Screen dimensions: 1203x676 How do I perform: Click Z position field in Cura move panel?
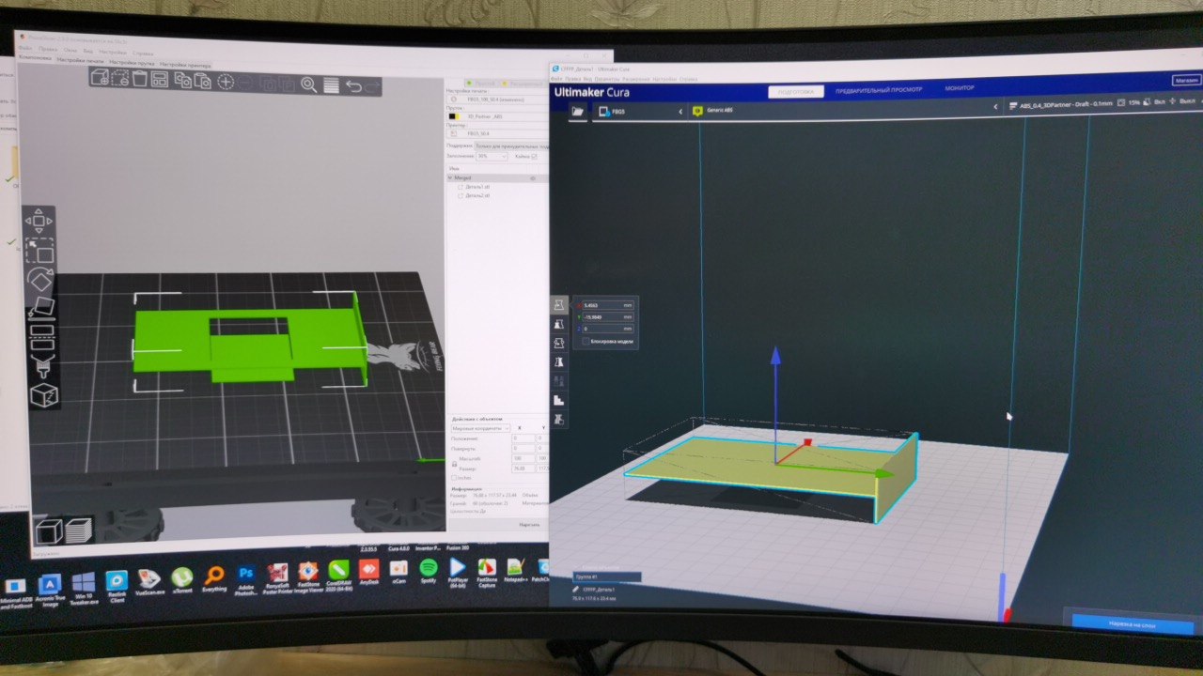click(x=608, y=329)
